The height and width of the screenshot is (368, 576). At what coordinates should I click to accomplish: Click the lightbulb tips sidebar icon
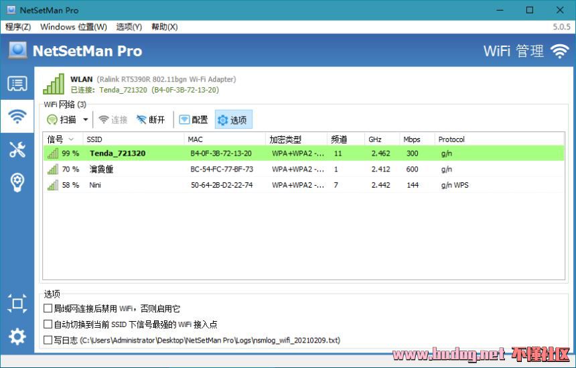(17, 182)
